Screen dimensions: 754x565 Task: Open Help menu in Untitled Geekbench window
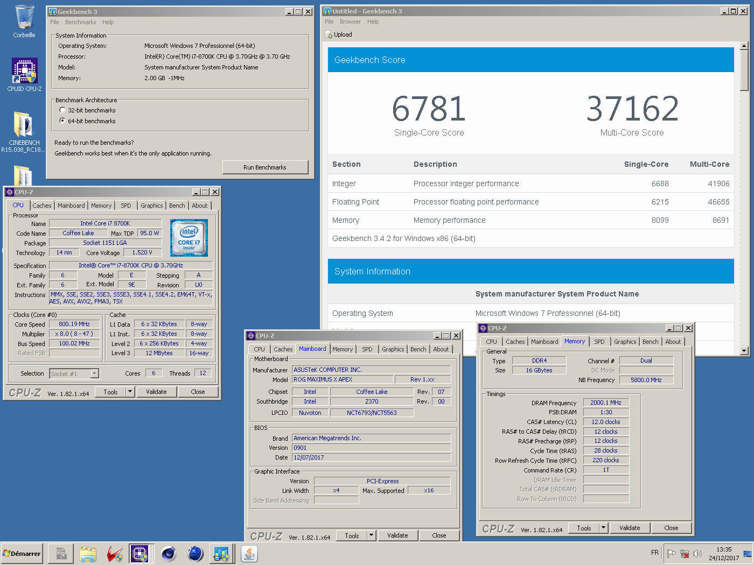[x=373, y=22]
